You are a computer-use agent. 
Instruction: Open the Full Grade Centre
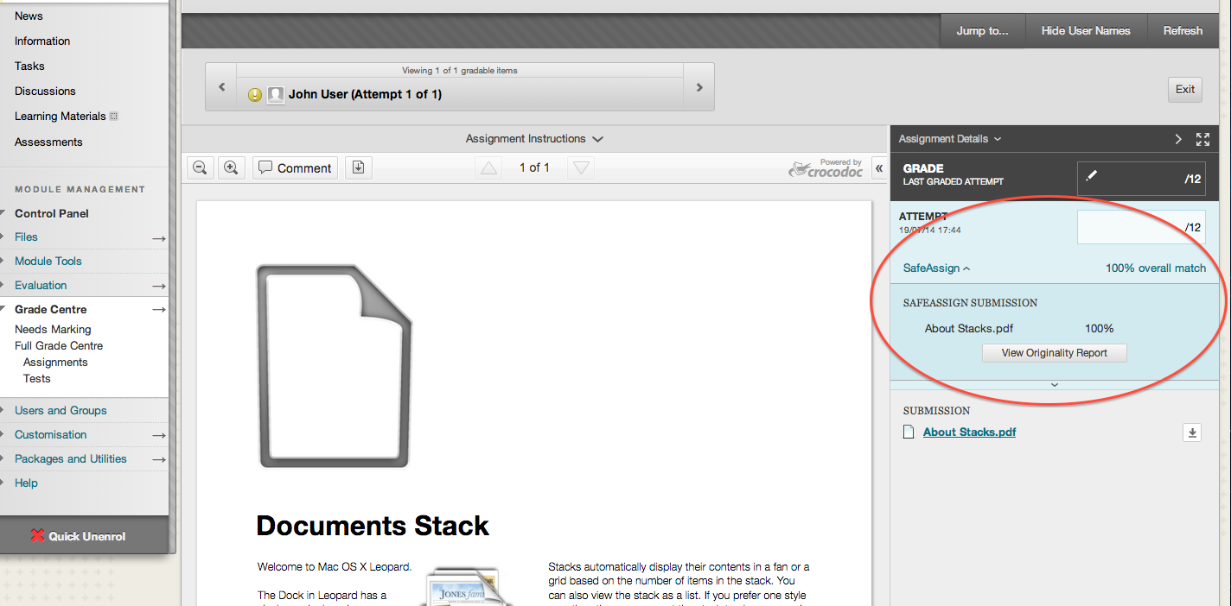click(59, 345)
